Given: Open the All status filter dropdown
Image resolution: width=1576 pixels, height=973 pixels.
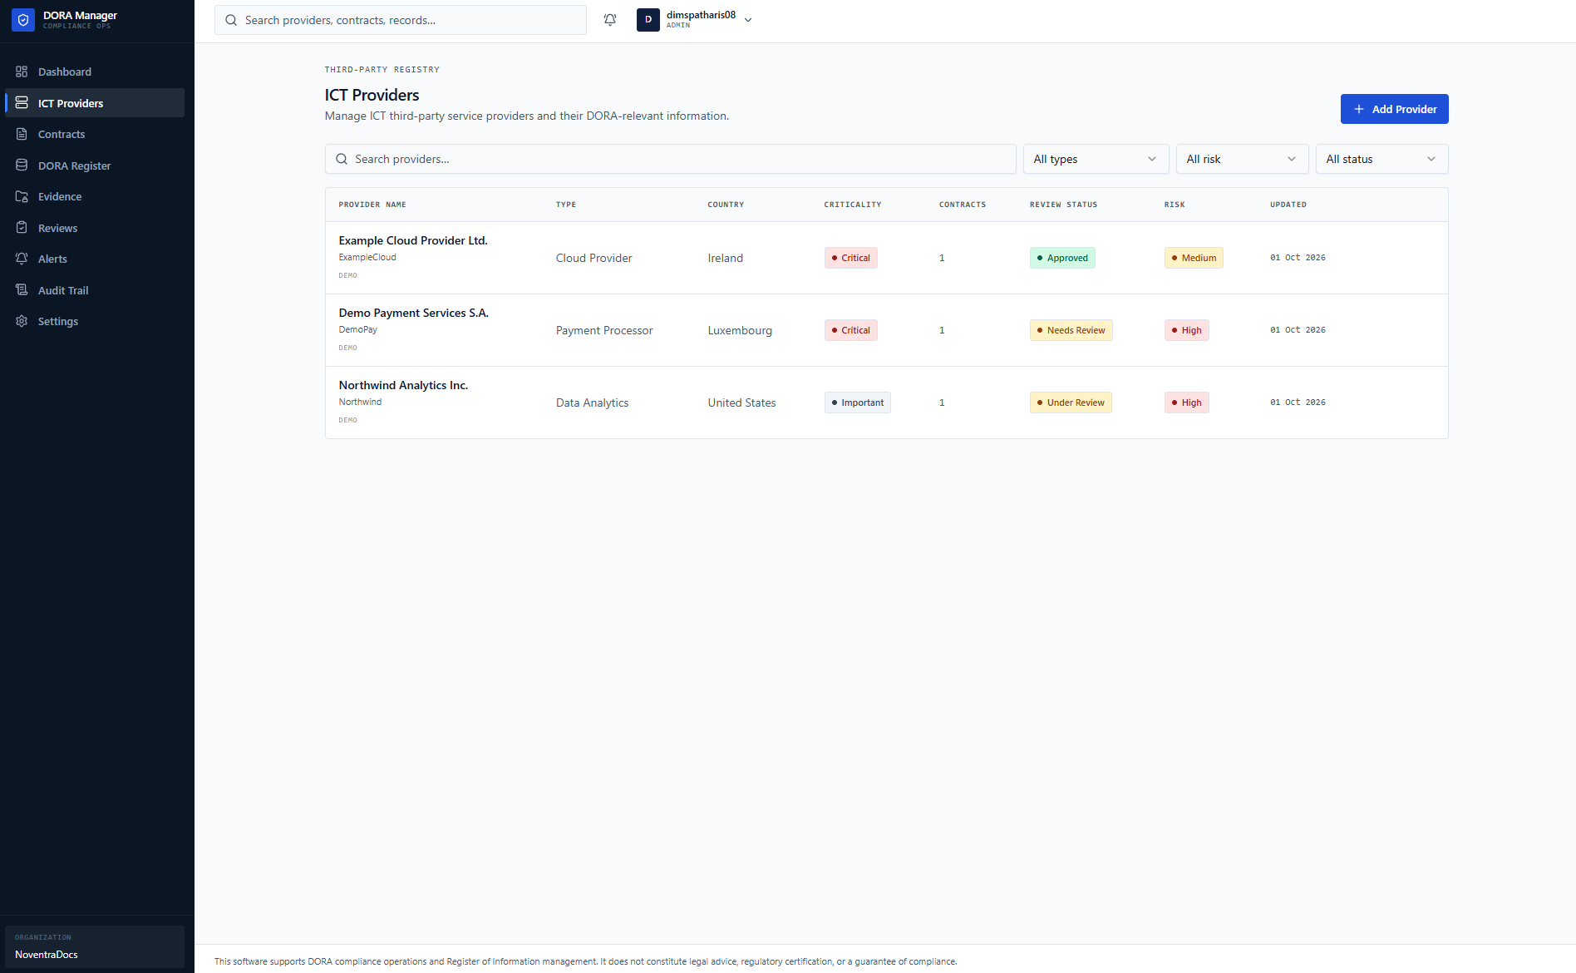Looking at the screenshot, I should click(1381, 159).
